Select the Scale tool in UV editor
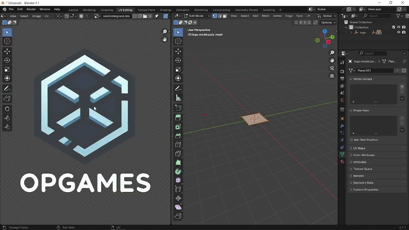This screenshot has height=230, width=409. click(x=7, y=69)
